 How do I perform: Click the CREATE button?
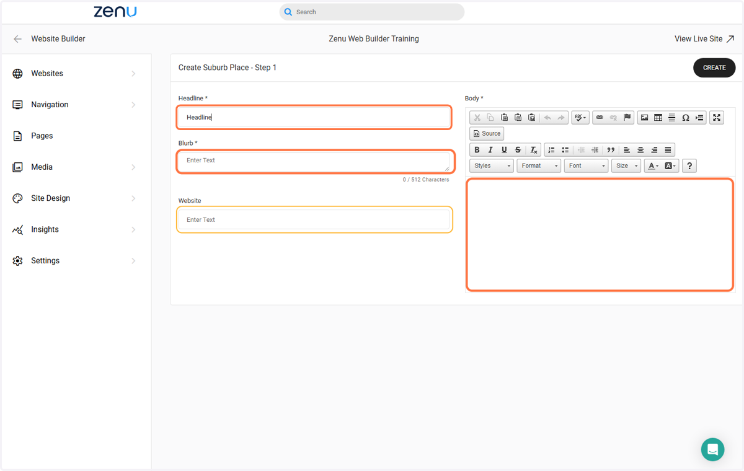[714, 68]
